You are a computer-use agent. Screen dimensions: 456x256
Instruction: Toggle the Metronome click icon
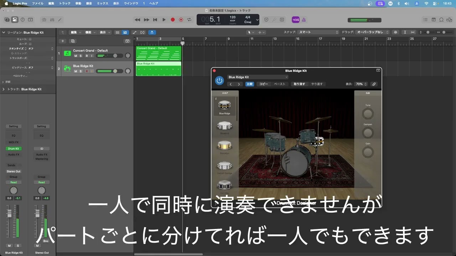[x=304, y=20]
